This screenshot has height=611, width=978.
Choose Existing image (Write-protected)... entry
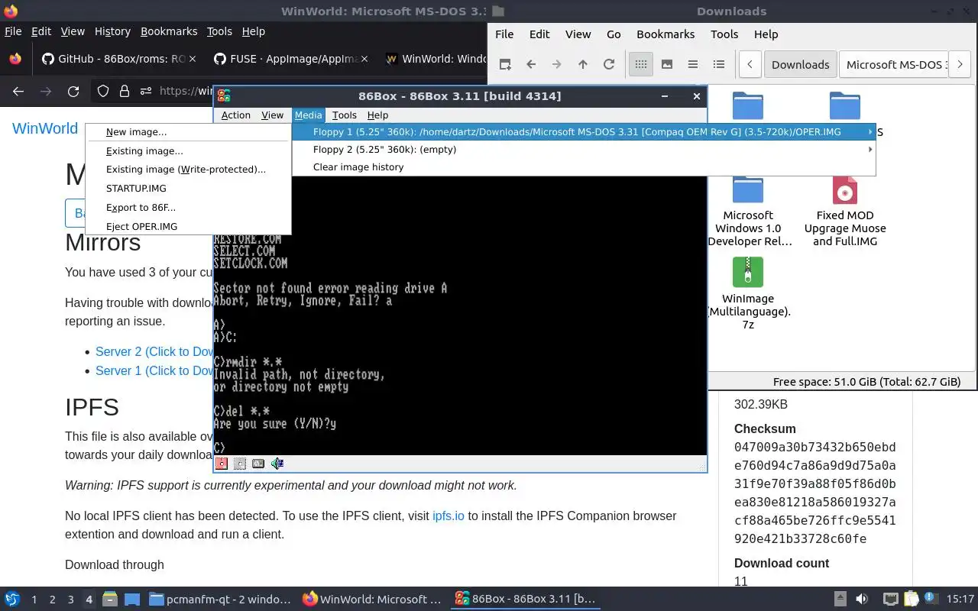tap(189, 170)
